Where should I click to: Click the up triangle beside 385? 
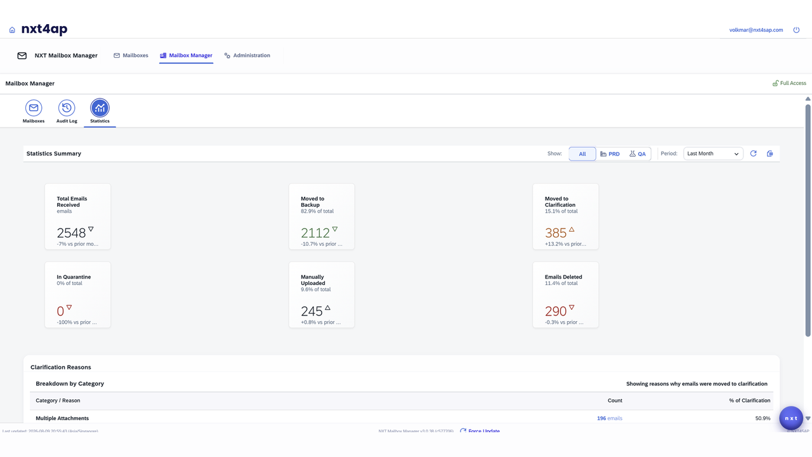(572, 229)
